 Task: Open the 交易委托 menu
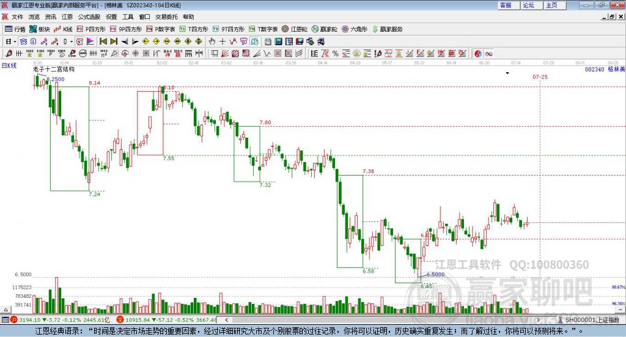click(166, 17)
